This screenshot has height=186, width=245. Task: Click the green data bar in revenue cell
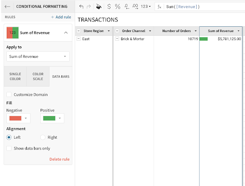point(203,39)
